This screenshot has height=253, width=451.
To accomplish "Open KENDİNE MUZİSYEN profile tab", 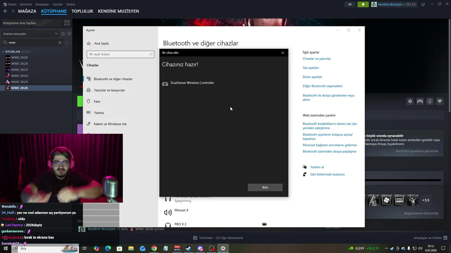I will (118, 11).
